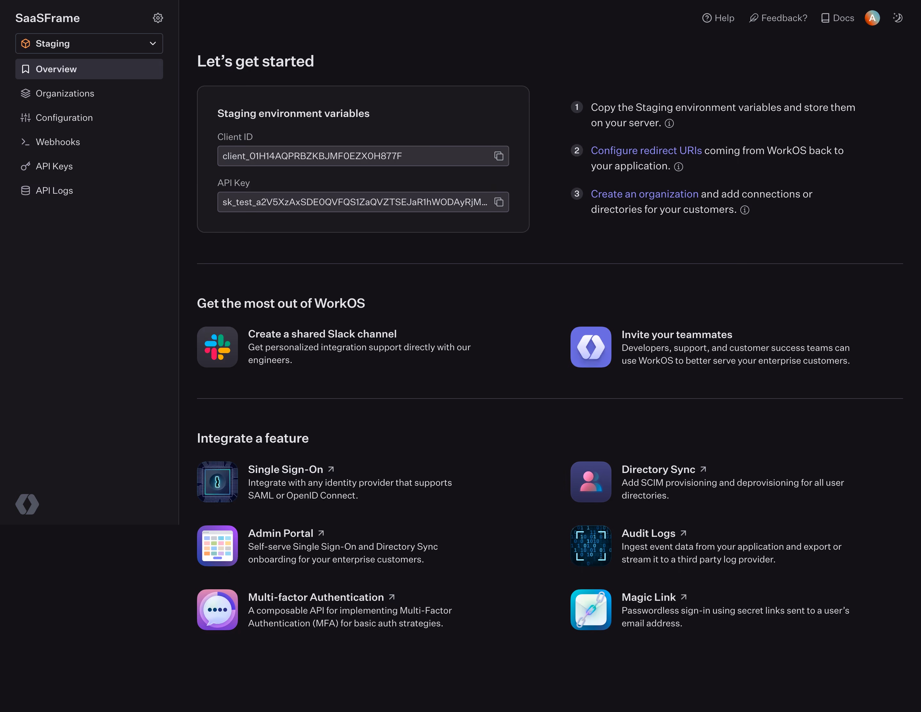Screen dimensions: 921x712
Task: Copy the API Key value
Action: [x=499, y=202]
